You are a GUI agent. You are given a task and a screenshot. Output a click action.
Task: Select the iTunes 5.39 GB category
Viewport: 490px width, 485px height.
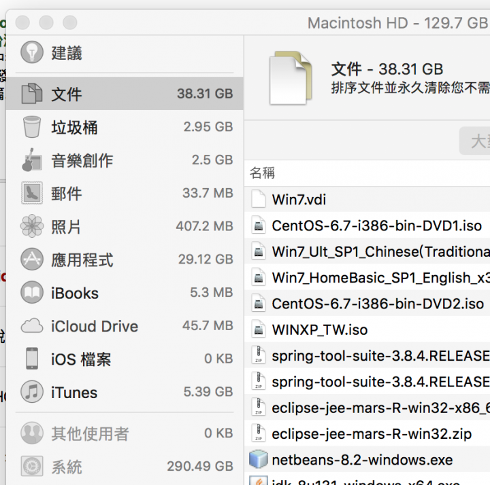point(125,392)
